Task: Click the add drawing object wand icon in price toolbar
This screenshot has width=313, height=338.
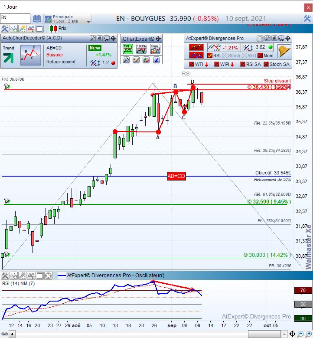Action: pyautogui.click(x=22, y=29)
